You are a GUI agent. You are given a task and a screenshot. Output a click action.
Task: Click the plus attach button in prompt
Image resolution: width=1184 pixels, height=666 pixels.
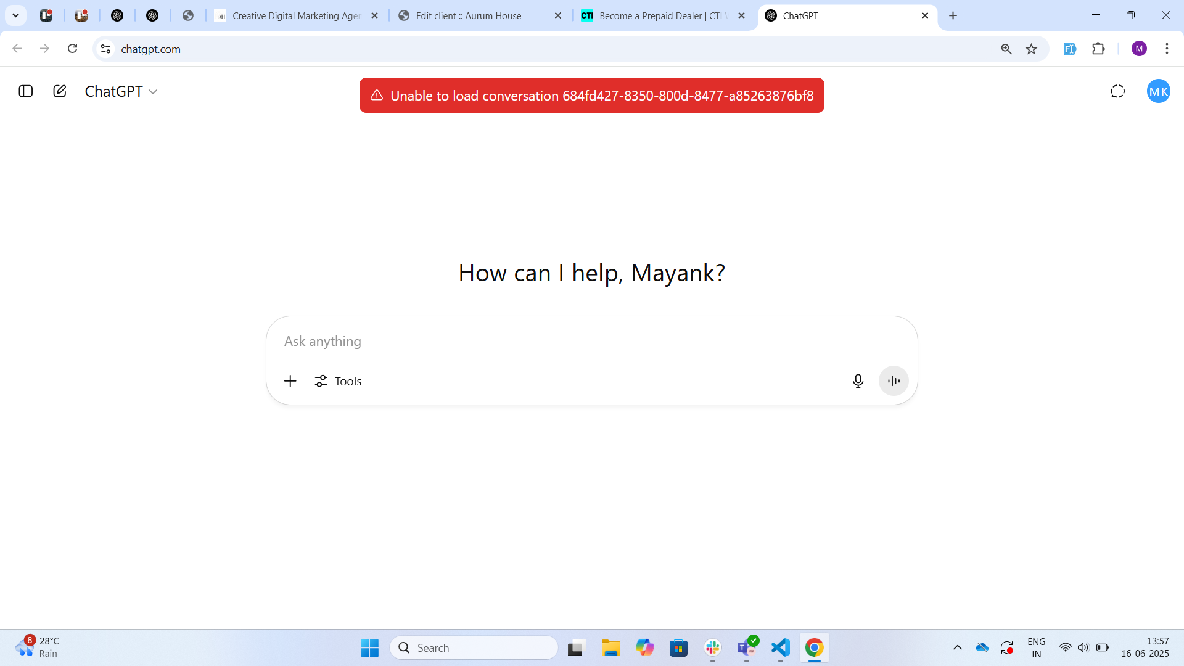(x=290, y=381)
